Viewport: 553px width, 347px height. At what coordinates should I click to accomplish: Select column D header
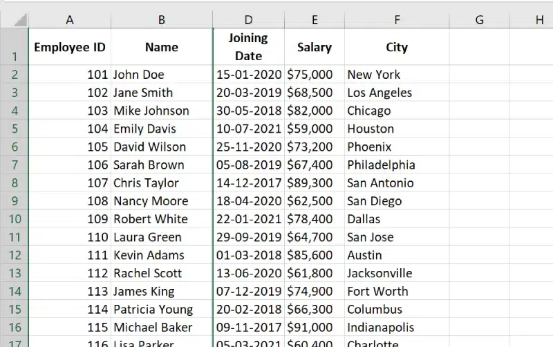[249, 20]
